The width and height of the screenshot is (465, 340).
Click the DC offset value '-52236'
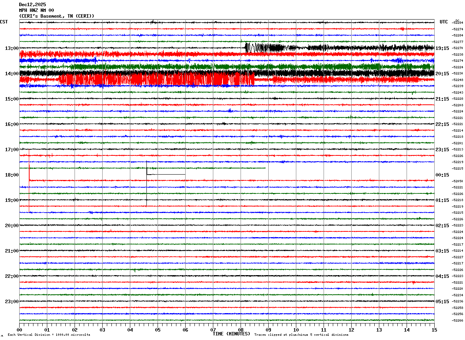coord(458,302)
